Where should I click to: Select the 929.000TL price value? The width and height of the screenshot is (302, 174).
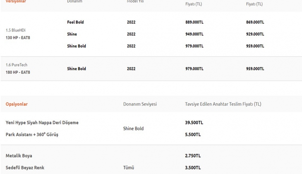click(255, 34)
